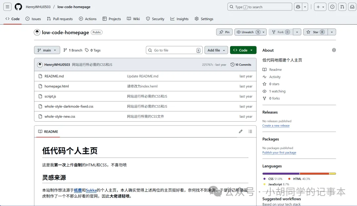Open the Actions tab
The height and width of the screenshot is (206, 357).
point(88,19)
